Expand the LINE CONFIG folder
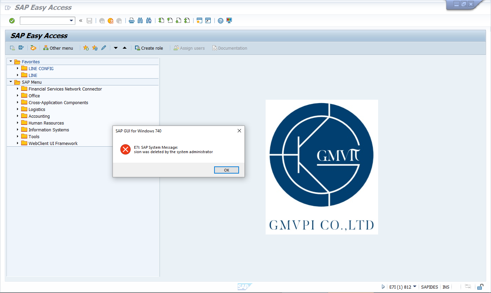The width and height of the screenshot is (491, 293). click(x=18, y=68)
